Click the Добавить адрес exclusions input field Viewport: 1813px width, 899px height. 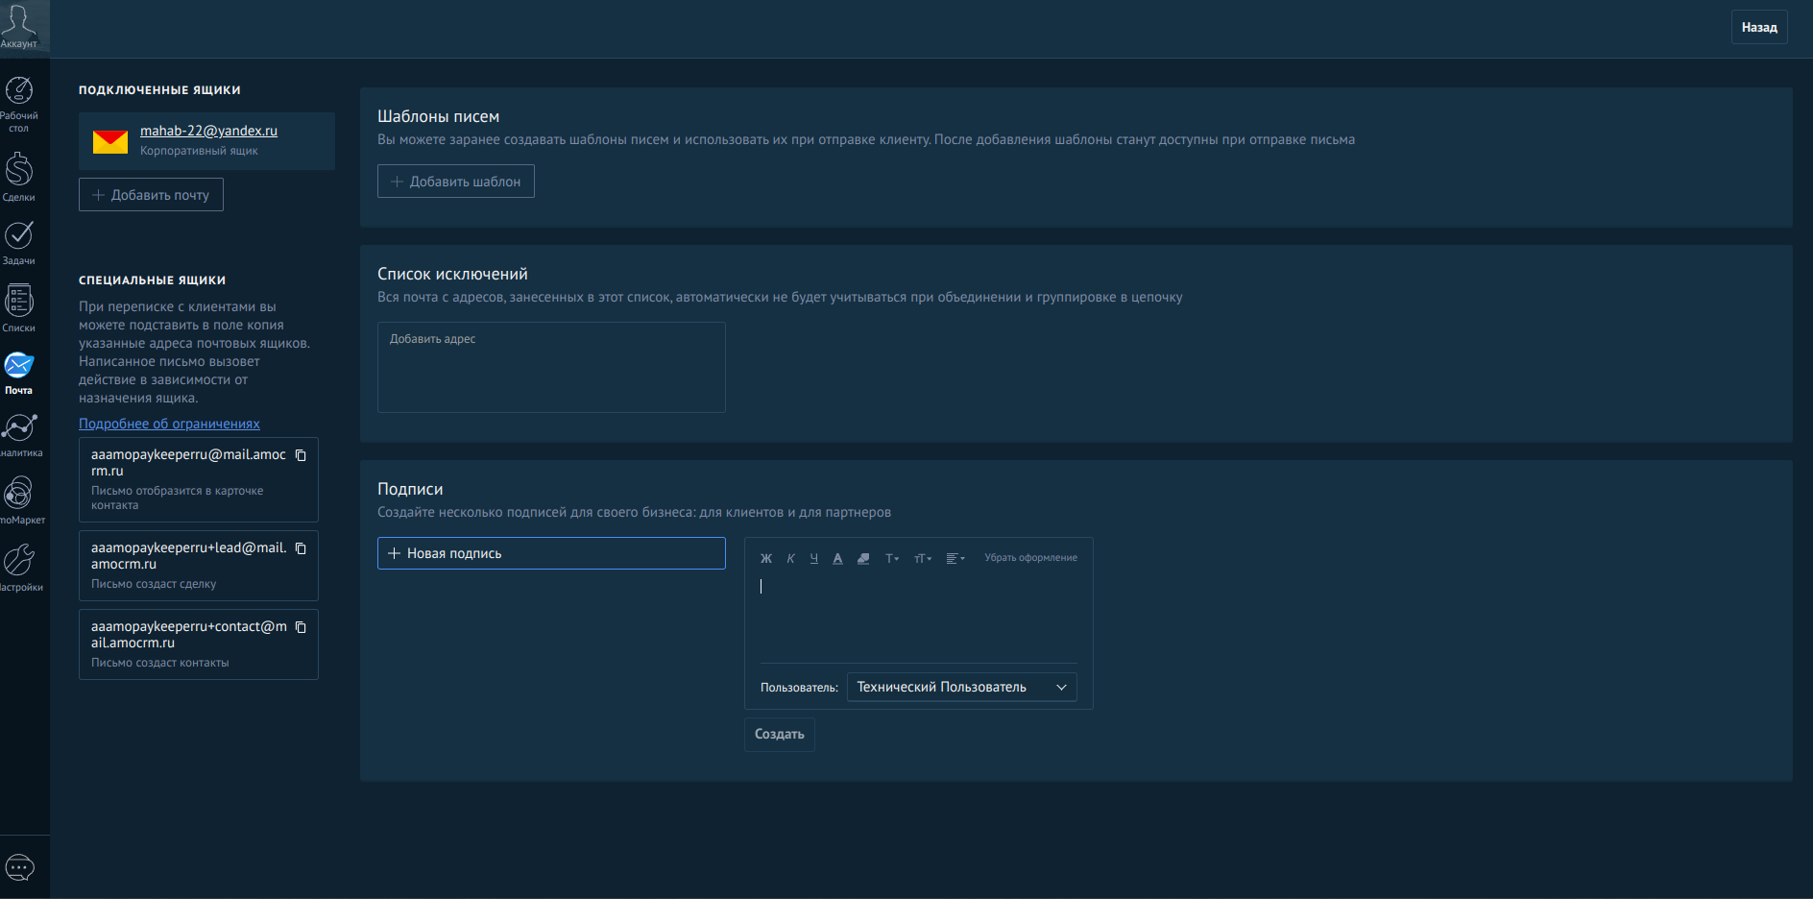[x=551, y=367]
